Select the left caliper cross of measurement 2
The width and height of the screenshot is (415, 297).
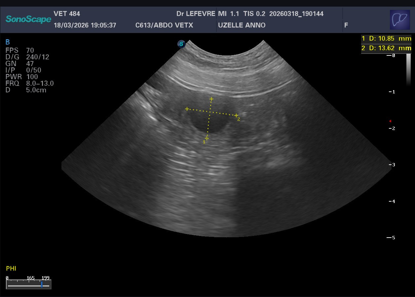click(187, 109)
